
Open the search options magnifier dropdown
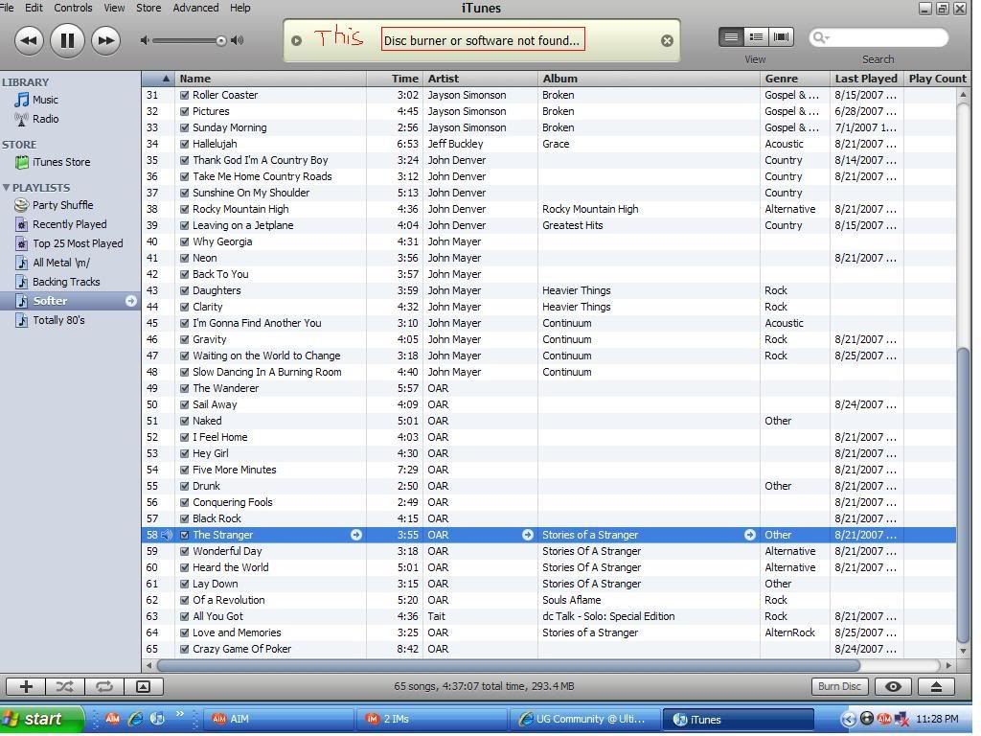point(820,38)
